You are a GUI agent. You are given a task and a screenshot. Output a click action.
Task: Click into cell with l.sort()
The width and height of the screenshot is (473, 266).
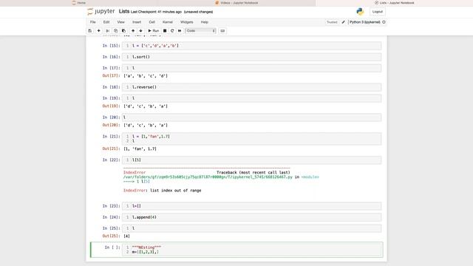coord(251,57)
